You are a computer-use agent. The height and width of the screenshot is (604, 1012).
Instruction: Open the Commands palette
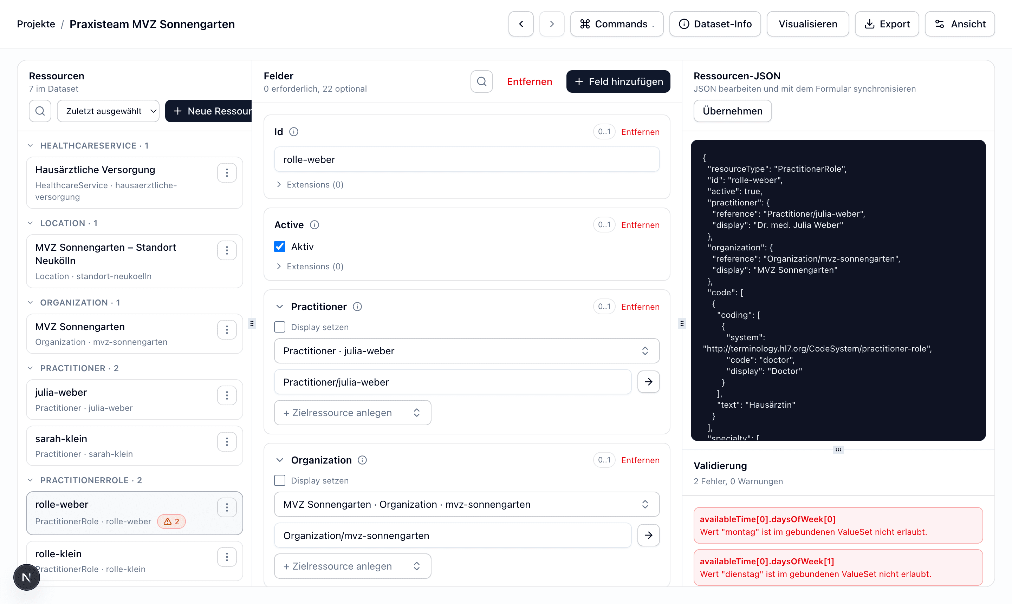pos(617,24)
